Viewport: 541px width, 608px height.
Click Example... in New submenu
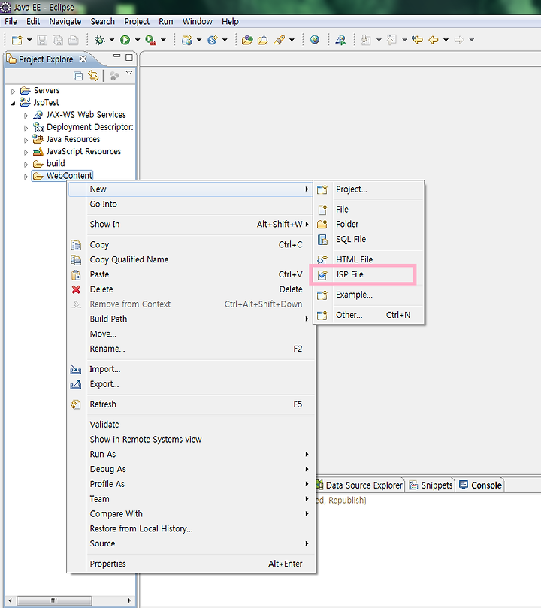click(x=368, y=295)
